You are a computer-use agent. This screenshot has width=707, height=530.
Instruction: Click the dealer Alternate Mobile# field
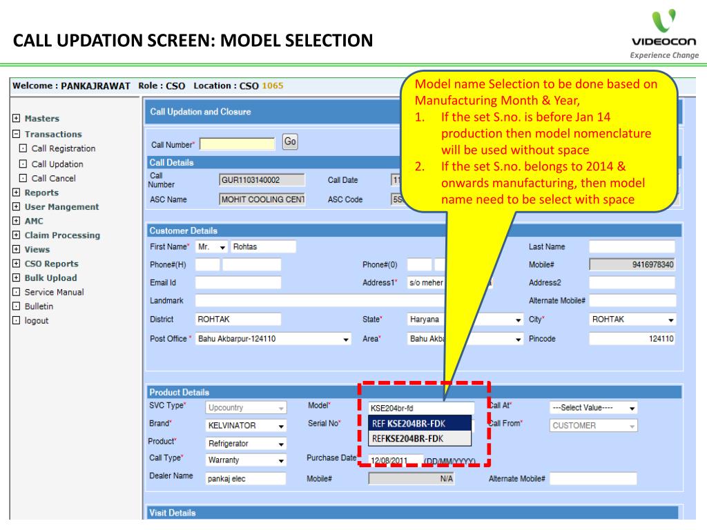click(x=593, y=479)
